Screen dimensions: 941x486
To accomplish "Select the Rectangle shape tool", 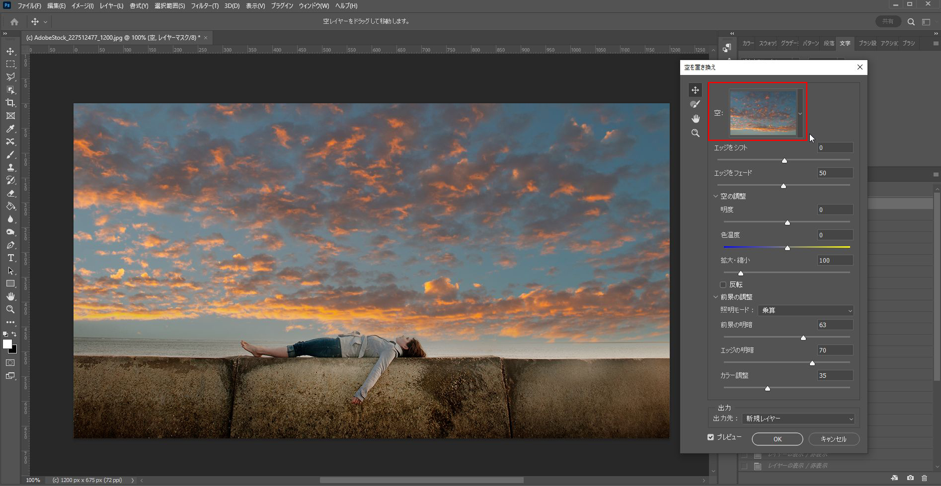I will coord(10,284).
